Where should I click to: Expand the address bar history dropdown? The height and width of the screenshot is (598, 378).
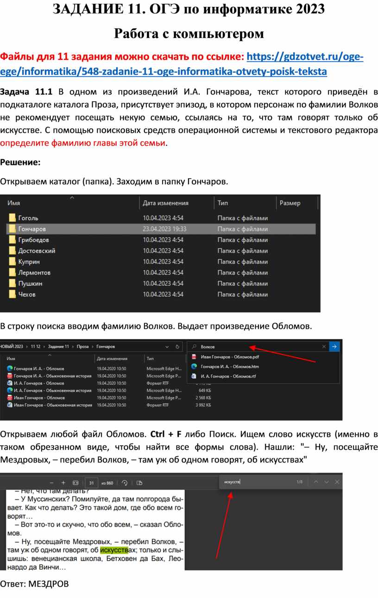(167, 347)
